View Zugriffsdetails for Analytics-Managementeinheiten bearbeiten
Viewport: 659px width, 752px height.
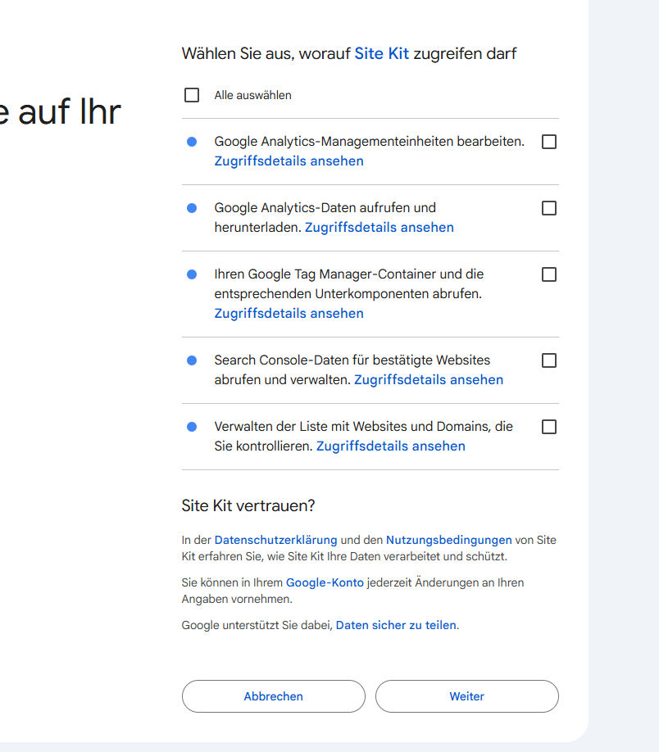click(x=289, y=161)
